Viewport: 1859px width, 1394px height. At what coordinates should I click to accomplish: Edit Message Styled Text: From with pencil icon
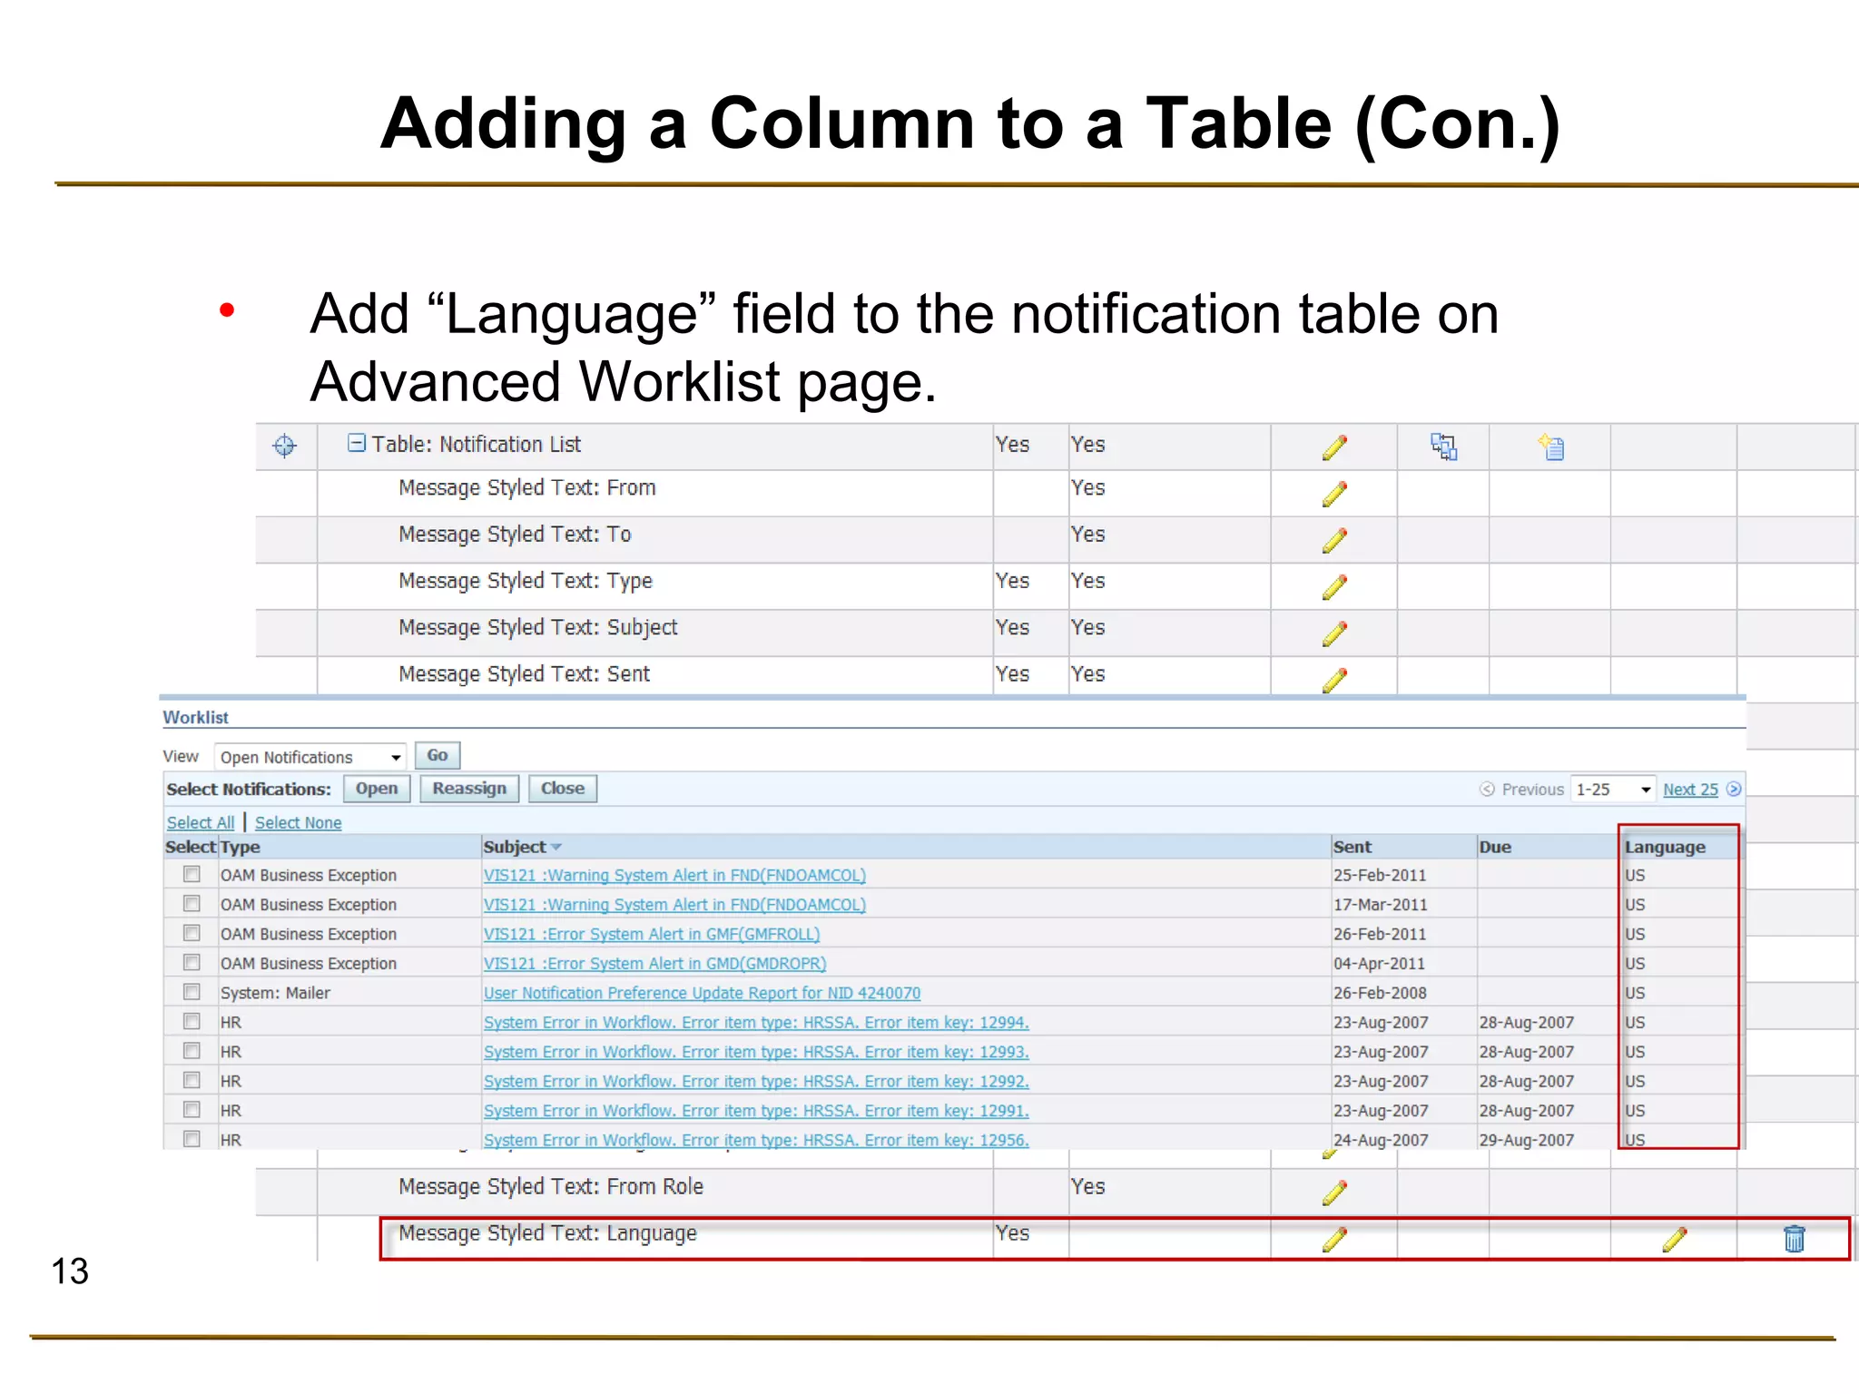(x=1334, y=494)
